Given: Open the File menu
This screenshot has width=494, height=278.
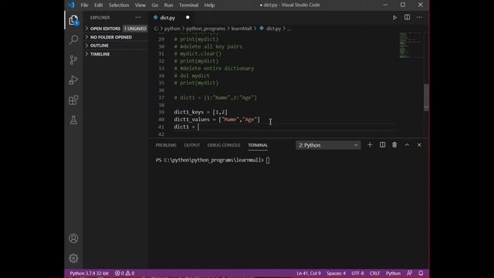Looking at the screenshot, I should 84,5.
